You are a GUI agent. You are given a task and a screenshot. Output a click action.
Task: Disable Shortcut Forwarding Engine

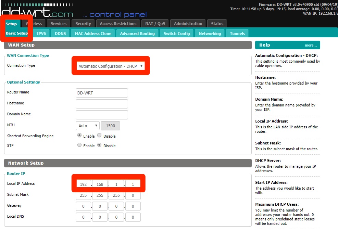99,136
